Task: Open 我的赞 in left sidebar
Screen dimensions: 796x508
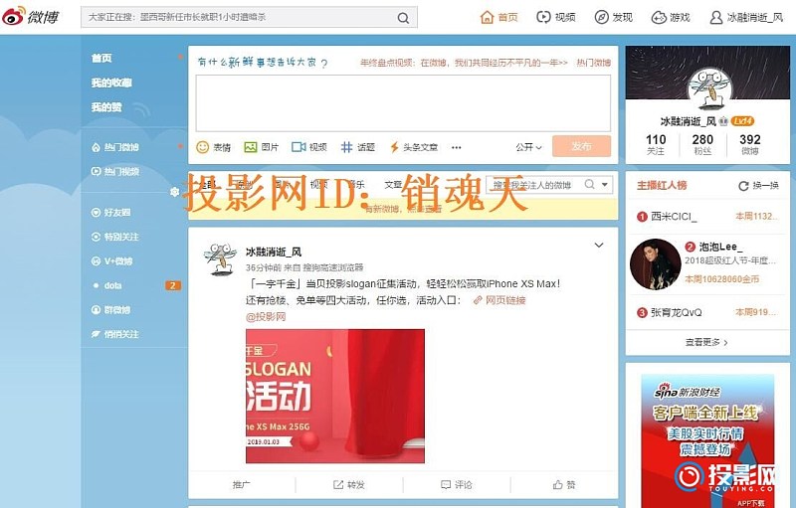Action: tap(106, 106)
